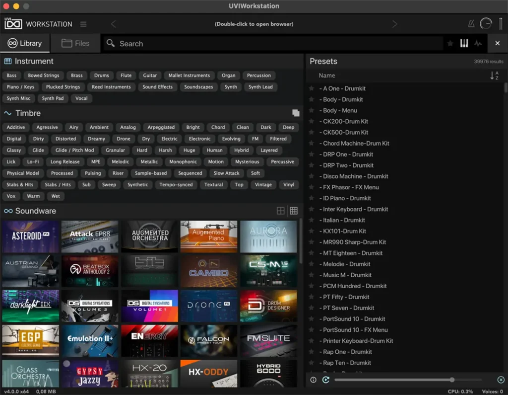Screen dimensions: 508x395
Task: Star the CK500-Drum Kit preset
Action: pos(312,132)
